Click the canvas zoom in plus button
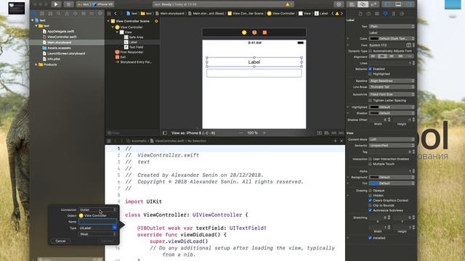This screenshot has height=261, width=465. 264,133
